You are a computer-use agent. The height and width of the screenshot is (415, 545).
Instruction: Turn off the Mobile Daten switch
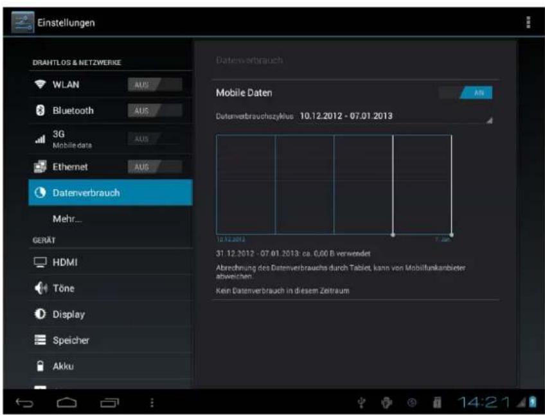[x=465, y=93]
